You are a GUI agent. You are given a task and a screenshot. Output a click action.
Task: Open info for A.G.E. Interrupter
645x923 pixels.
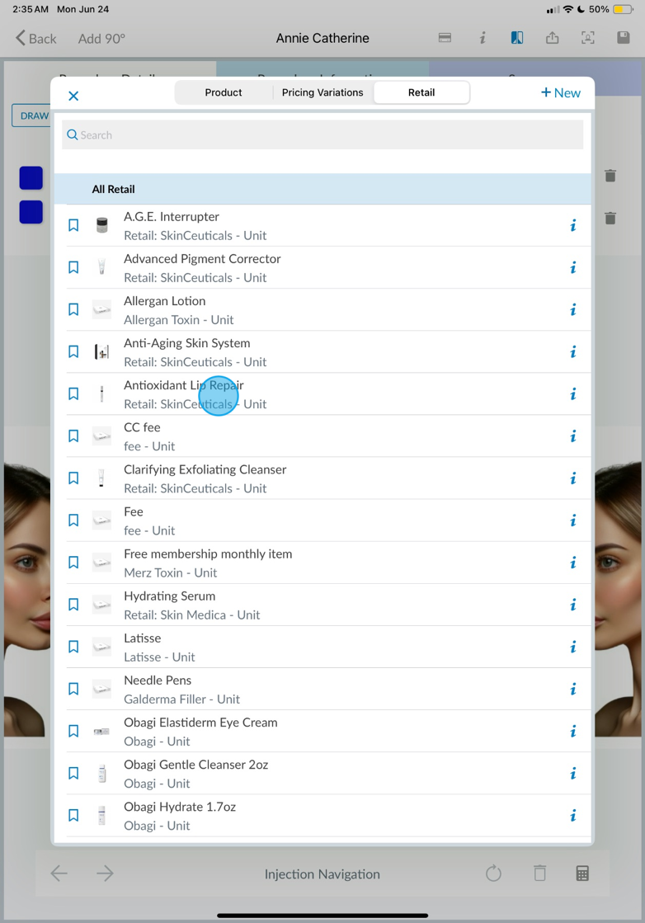click(573, 225)
